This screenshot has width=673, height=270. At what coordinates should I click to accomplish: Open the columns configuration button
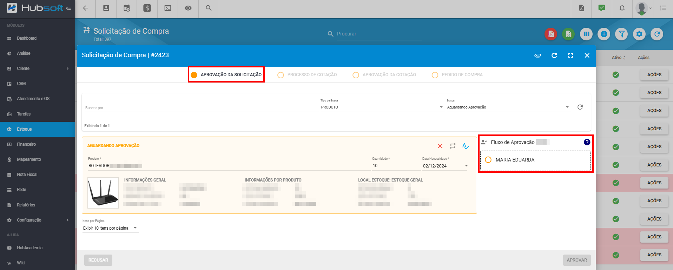pos(586,34)
